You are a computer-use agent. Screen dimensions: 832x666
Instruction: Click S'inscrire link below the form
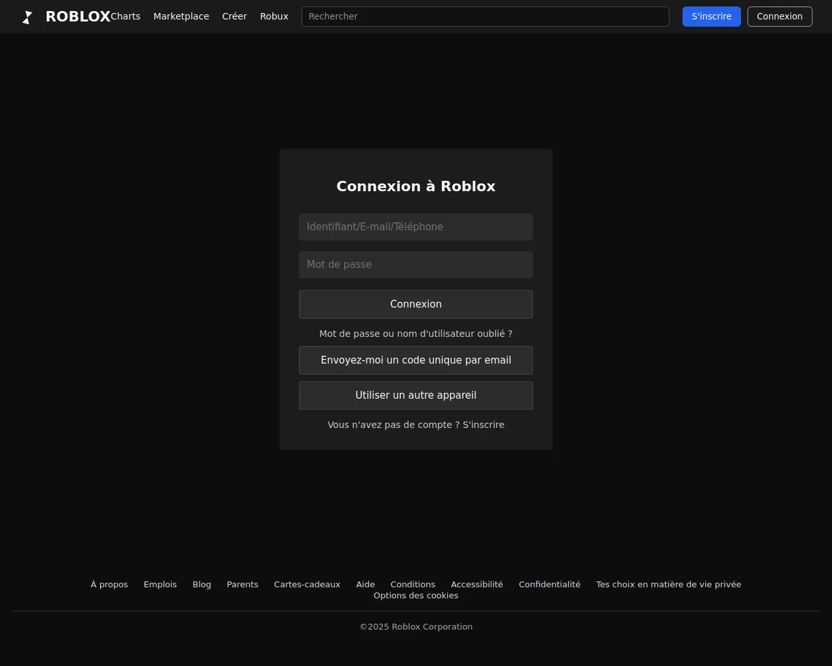pos(484,425)
